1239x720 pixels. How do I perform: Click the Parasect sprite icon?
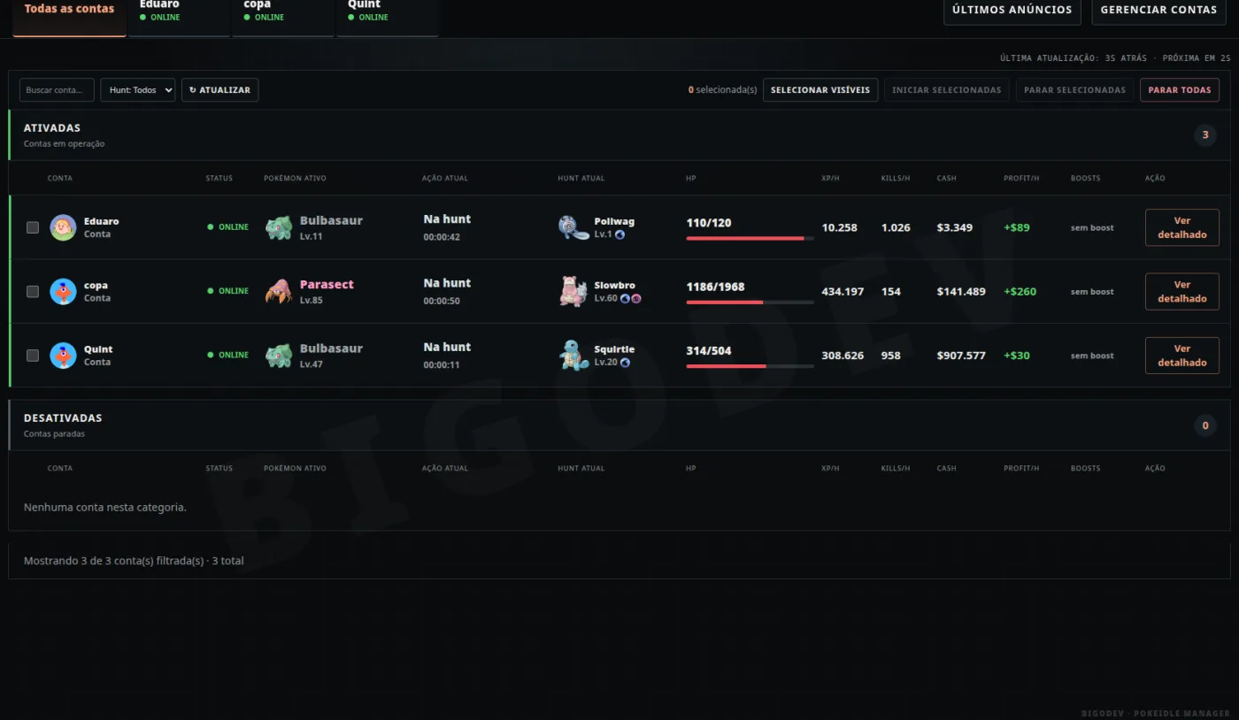pyautogui.click(x=279, y=291)
